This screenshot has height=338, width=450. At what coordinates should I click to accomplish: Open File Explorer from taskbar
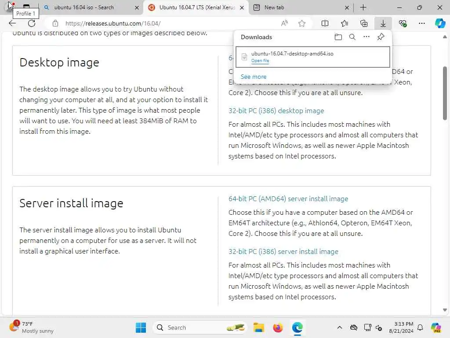(258, 327)
